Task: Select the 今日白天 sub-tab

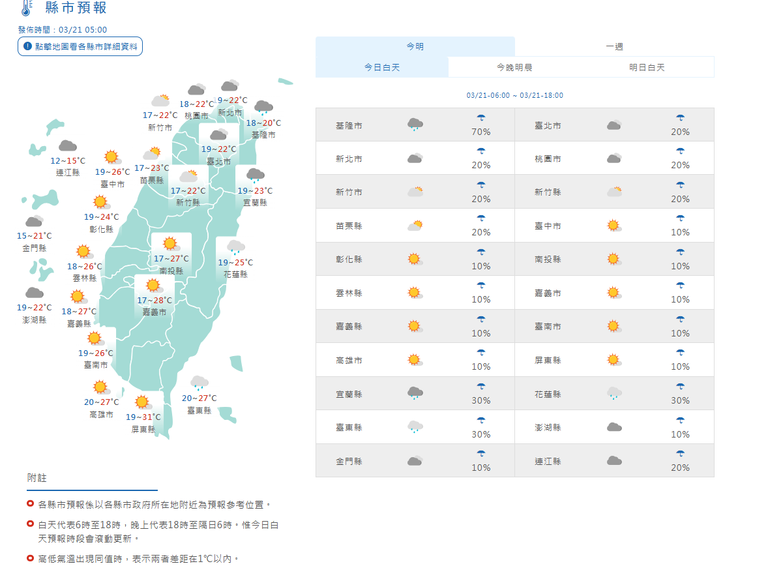Action: tap(382, 67)
